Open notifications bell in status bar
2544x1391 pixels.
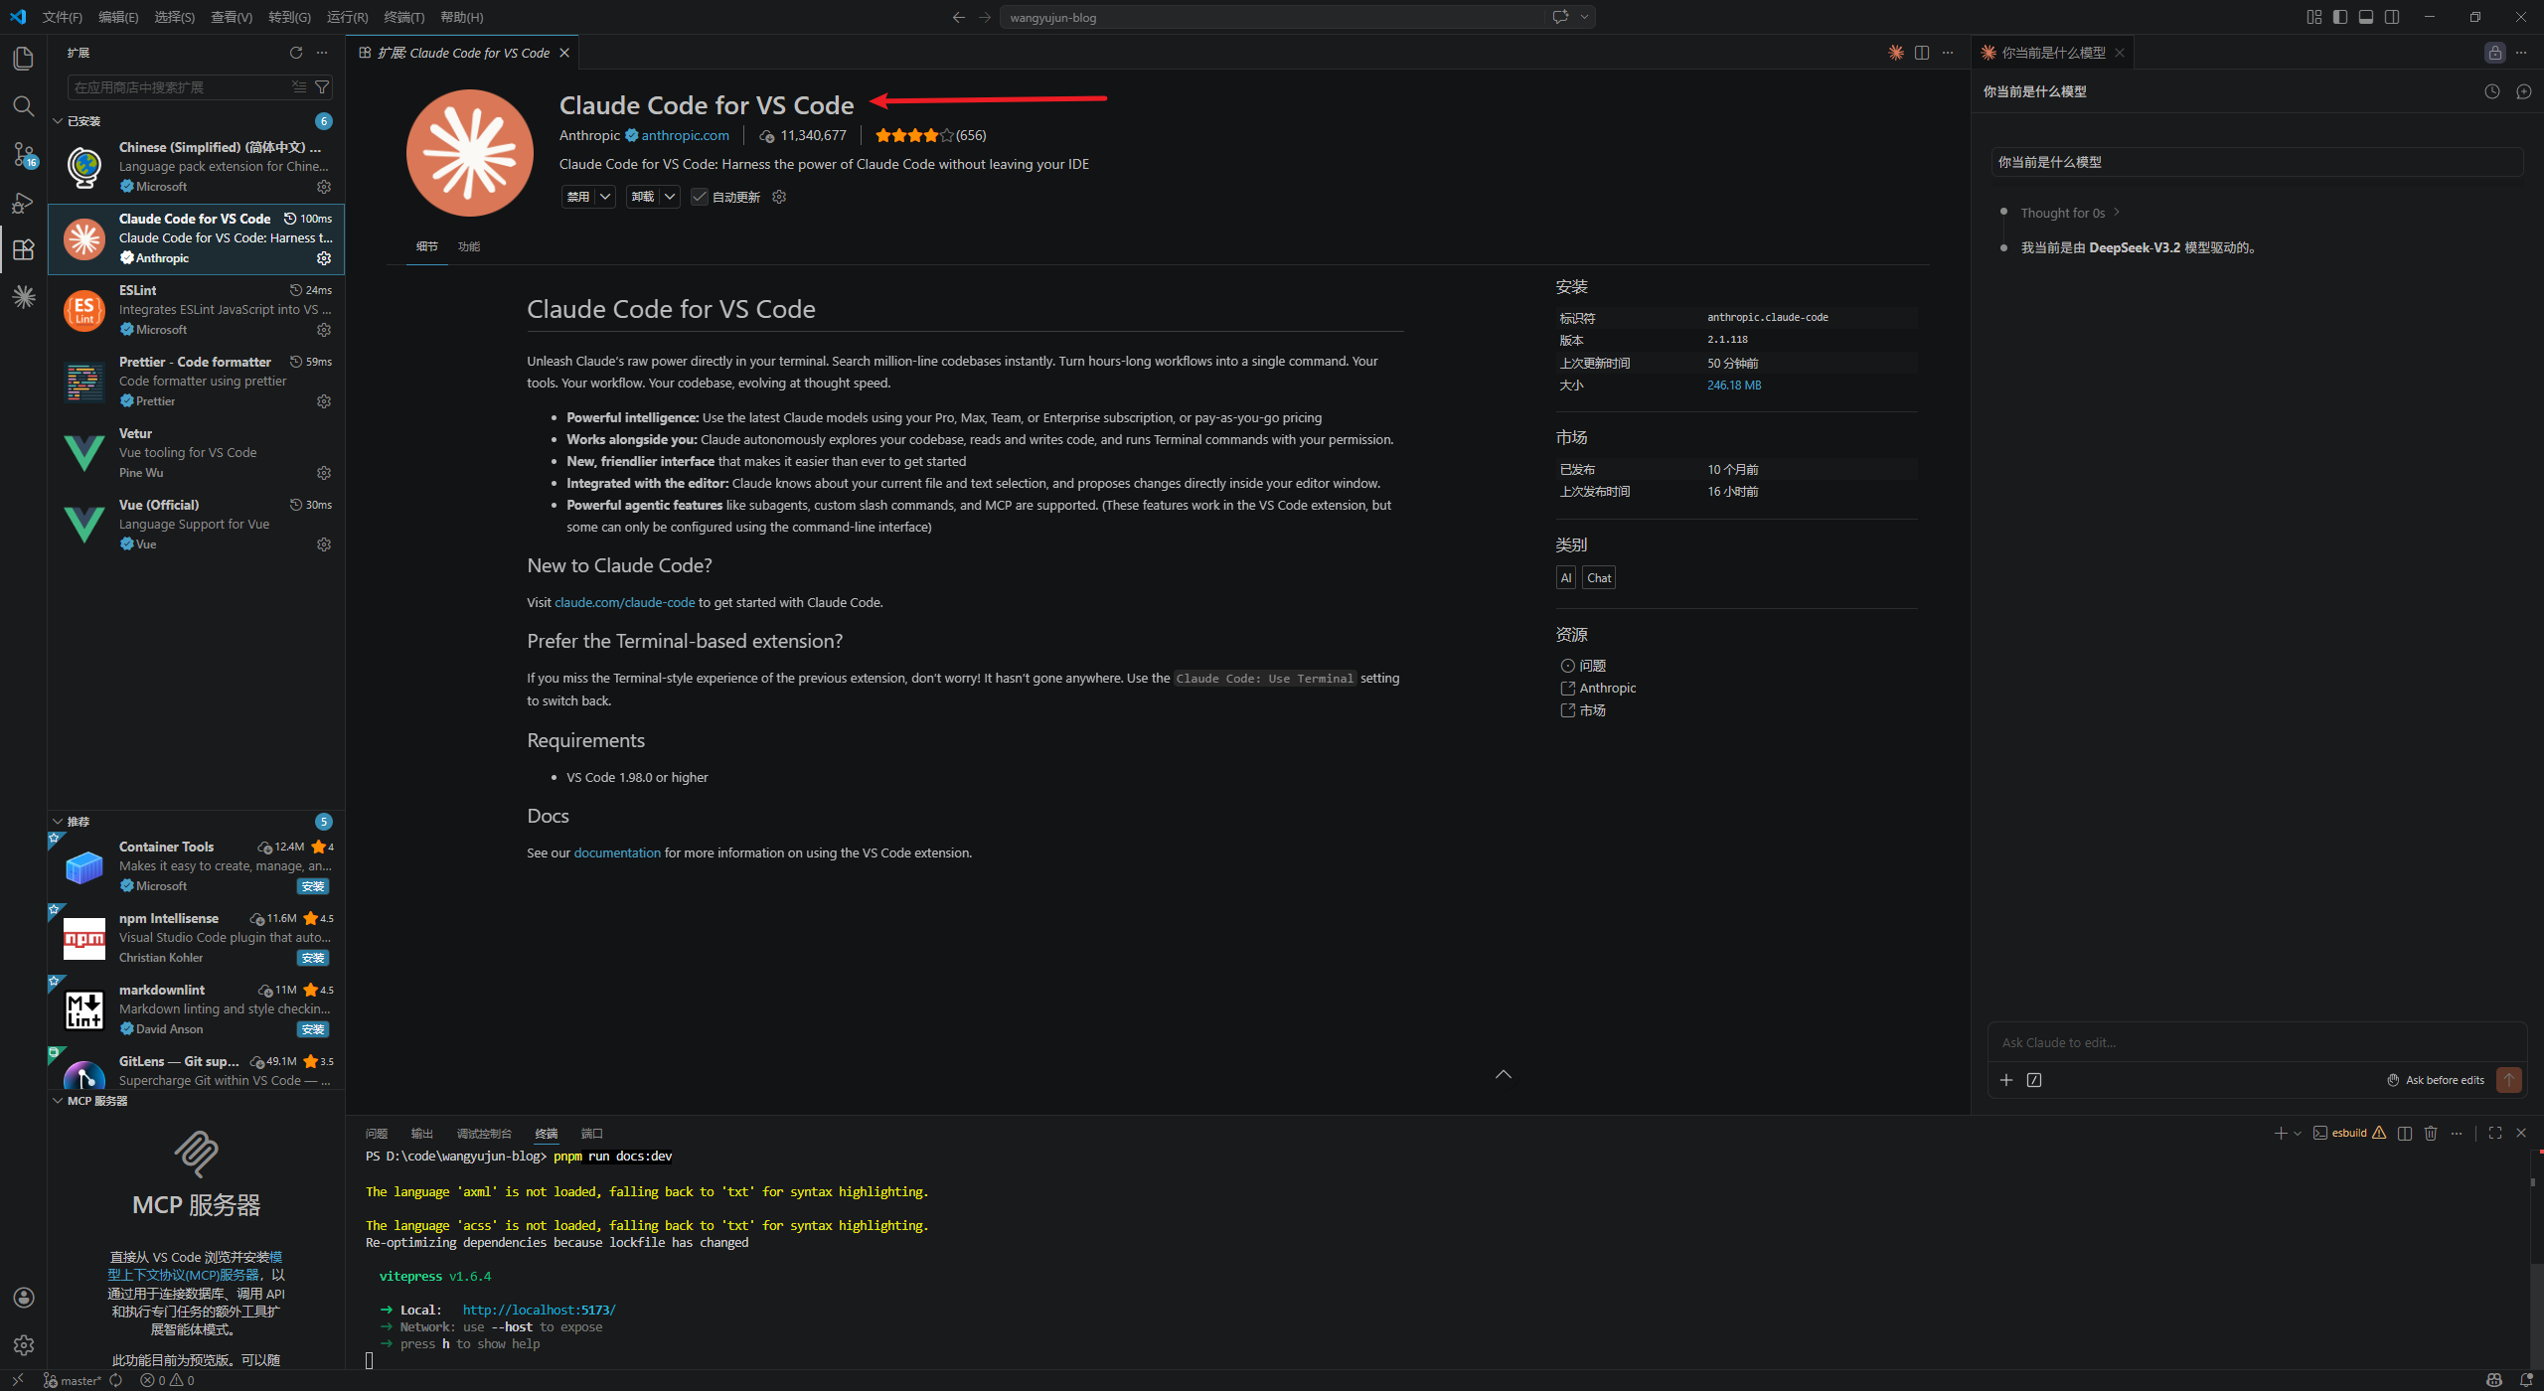point(2526,1380)
